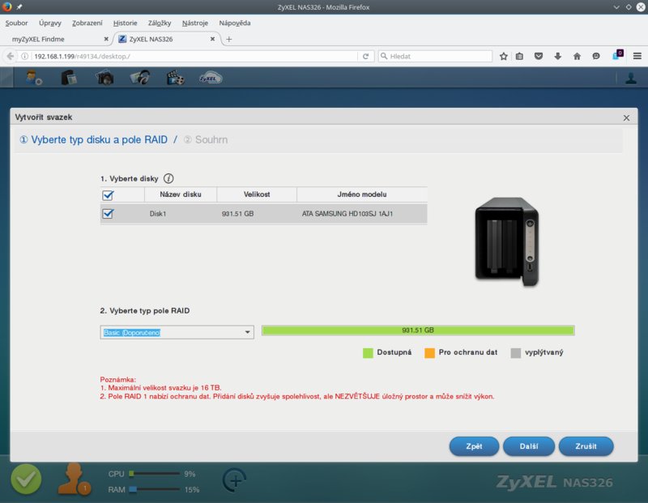Click the chat bubble icon in Firefox toolbar
This screenshot has width=648, height=503.
[x=596, y=56]
